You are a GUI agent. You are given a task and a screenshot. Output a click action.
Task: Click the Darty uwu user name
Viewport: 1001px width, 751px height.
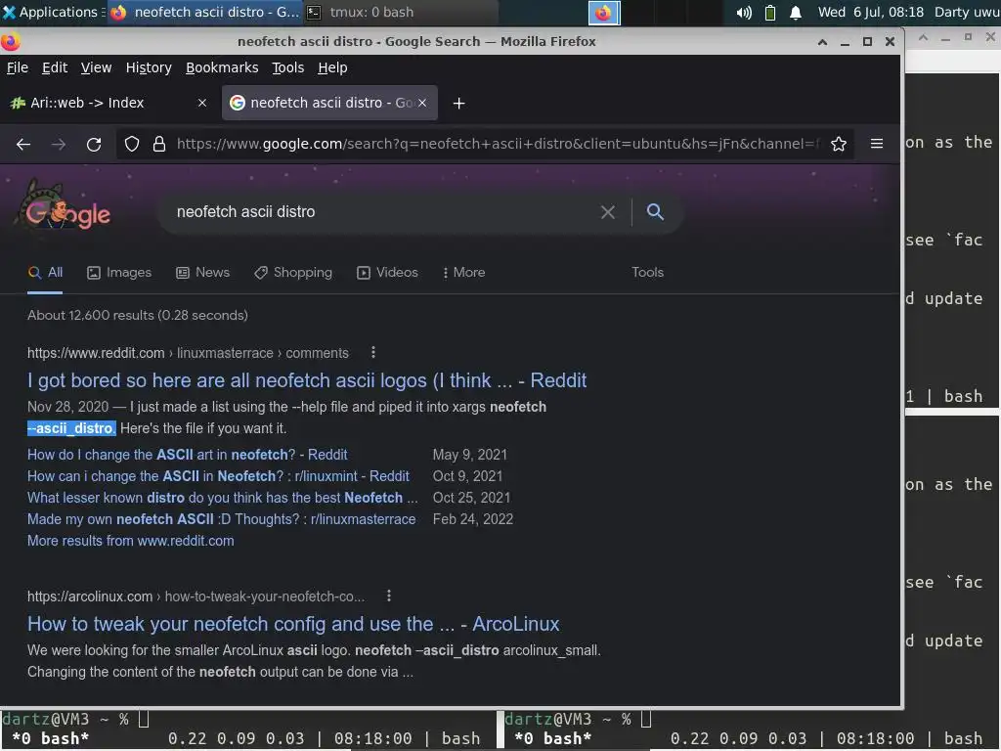(967, 12)
